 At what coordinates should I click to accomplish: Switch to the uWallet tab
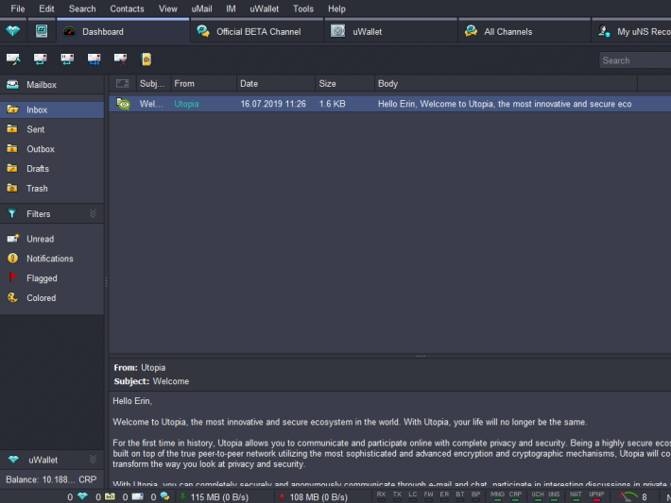tap(391, 31)
